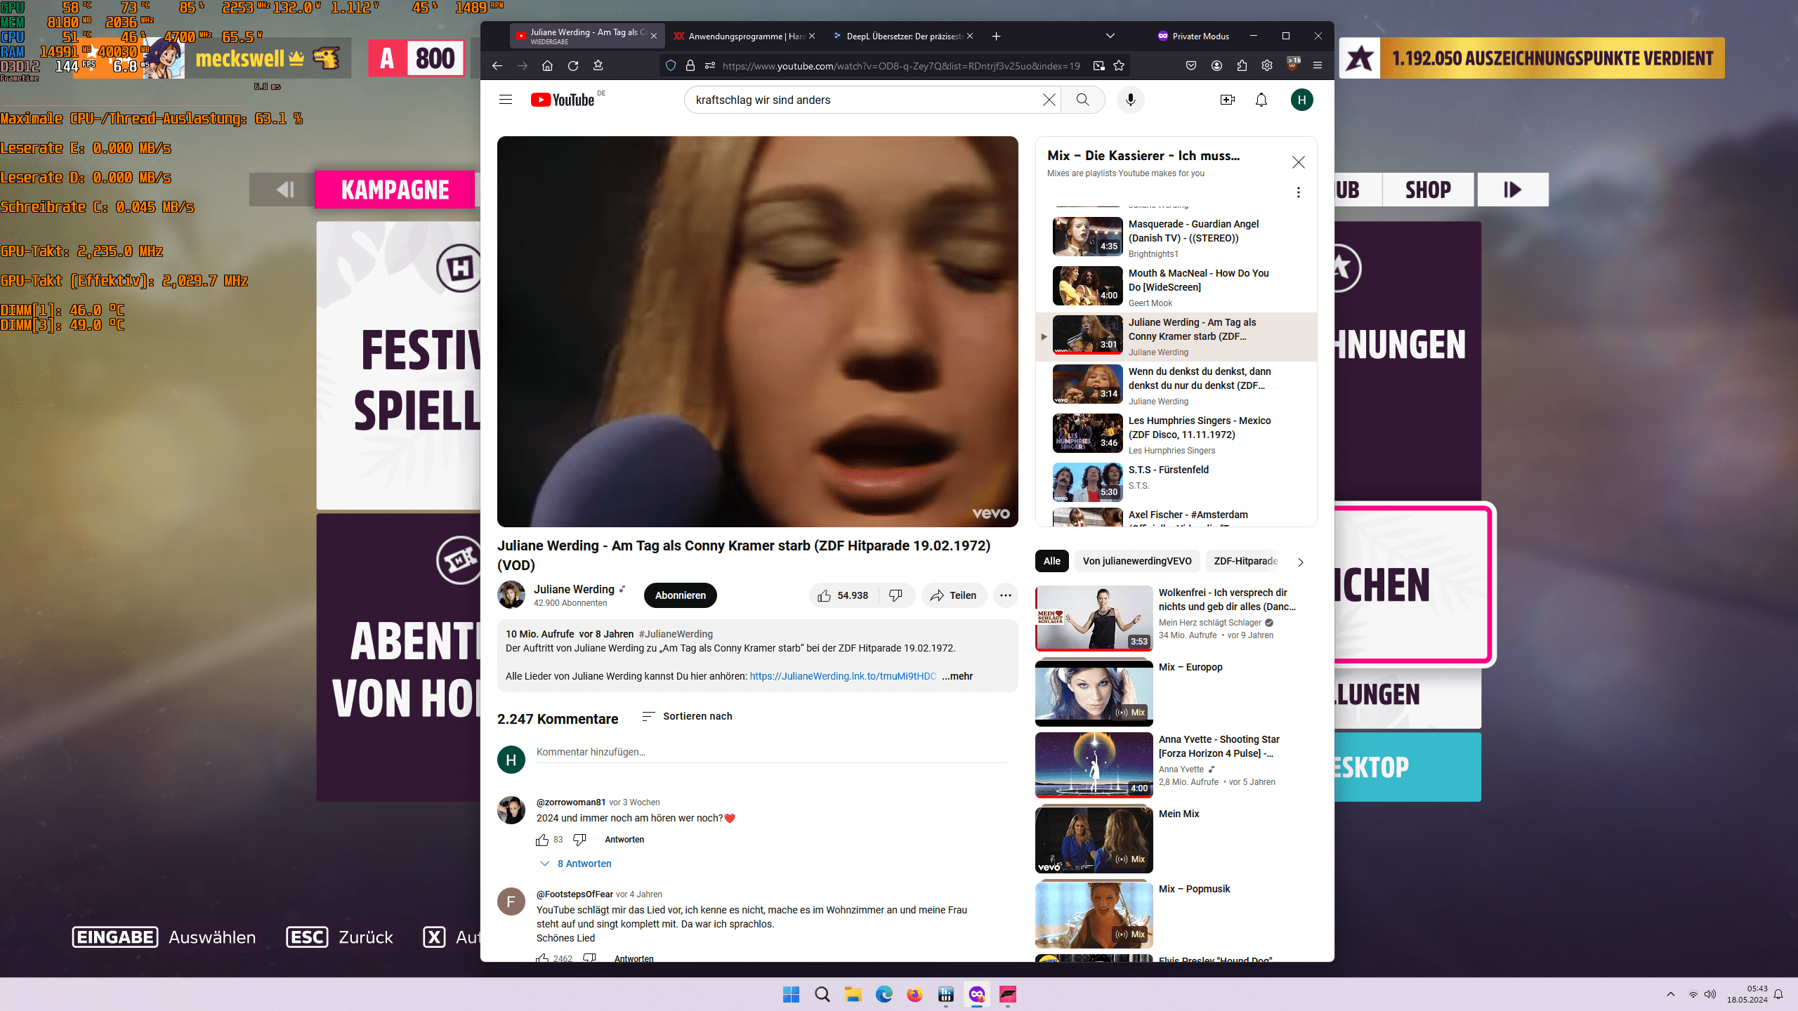Viewport: 1798px width, 1011px height.
Task: Start voice search with microphone icon
Action: point(1130,100)
